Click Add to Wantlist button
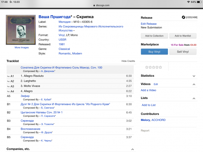203x152 pixels. click(x=183, y=36)
